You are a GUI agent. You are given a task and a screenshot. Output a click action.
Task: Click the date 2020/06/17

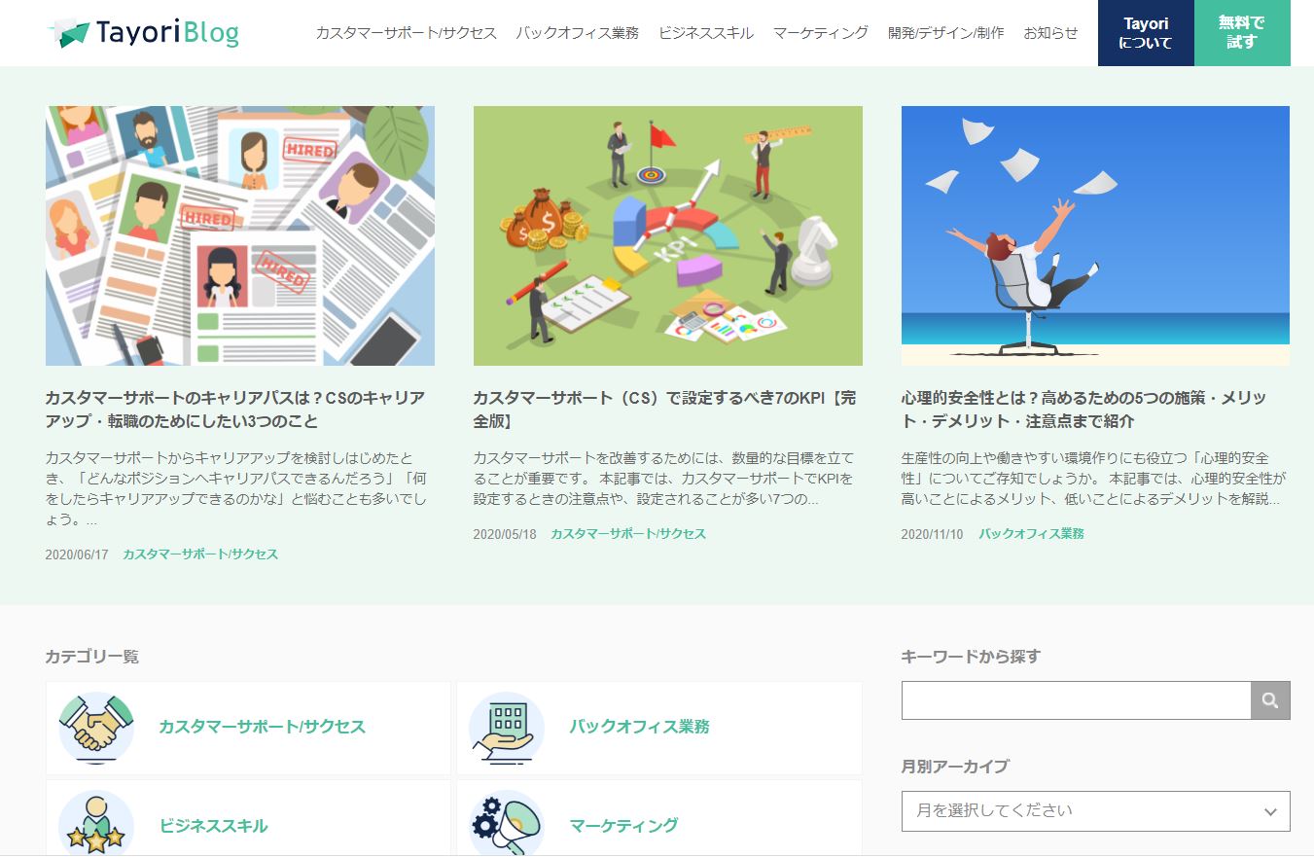click(77, 554)
